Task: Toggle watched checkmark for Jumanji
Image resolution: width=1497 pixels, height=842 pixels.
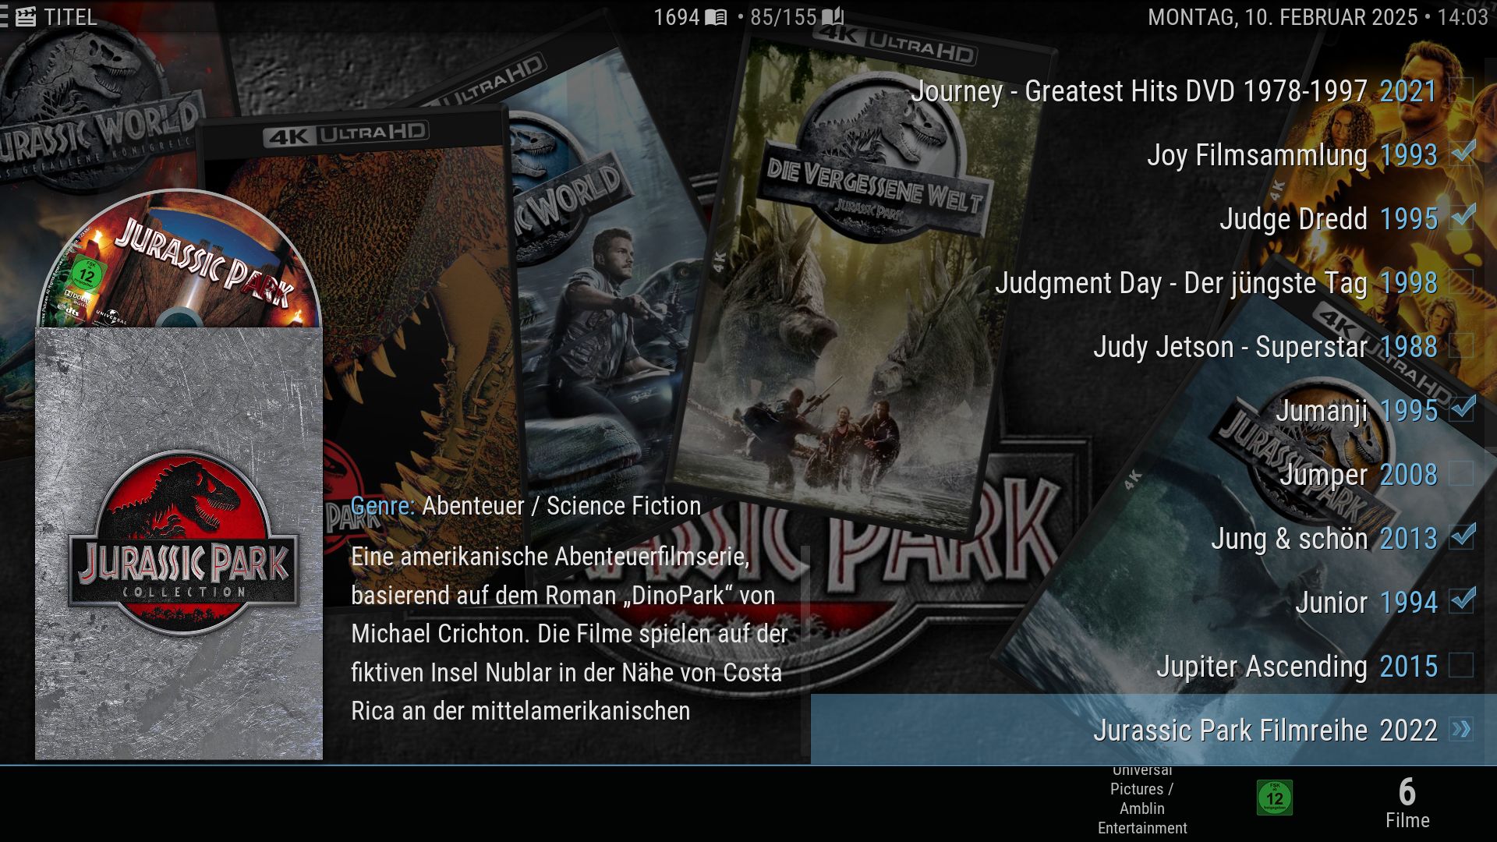Action: coord(1462,409)
